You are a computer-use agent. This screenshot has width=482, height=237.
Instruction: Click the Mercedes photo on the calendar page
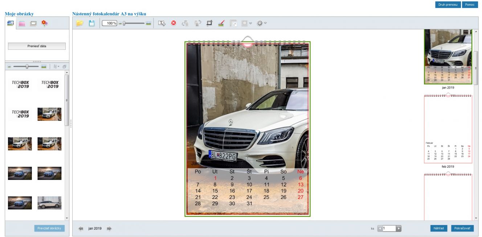(x=247, y=105)
